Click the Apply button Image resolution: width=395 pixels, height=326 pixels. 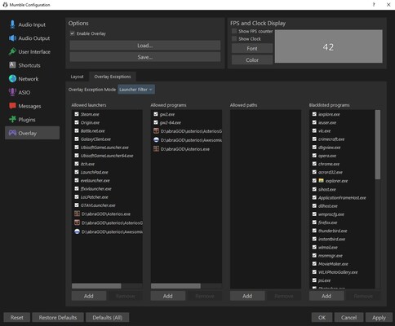click(379, 317)
